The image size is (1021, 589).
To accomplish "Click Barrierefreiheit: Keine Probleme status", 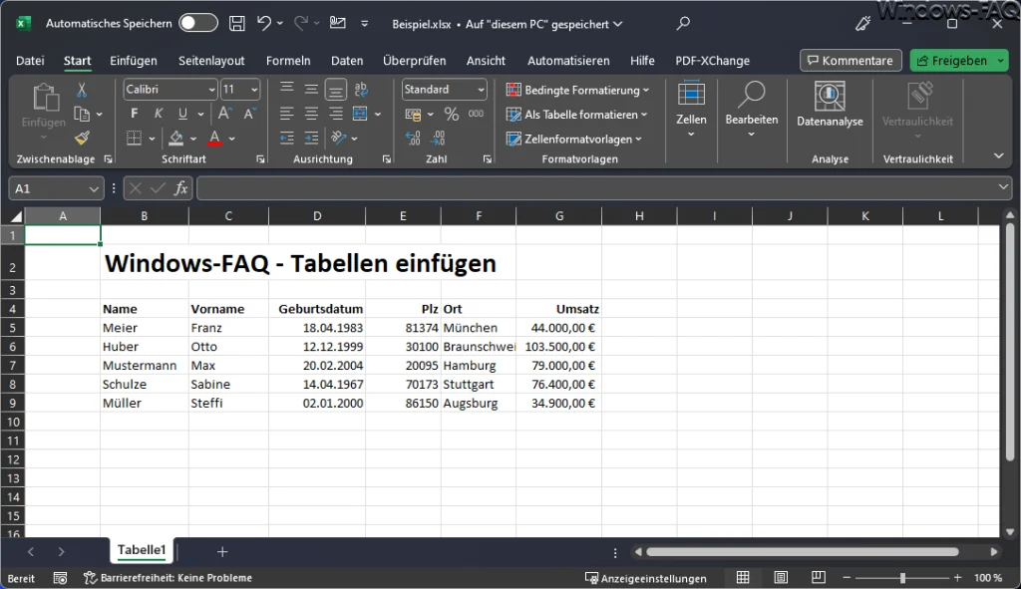I will [x=168, y=577].
